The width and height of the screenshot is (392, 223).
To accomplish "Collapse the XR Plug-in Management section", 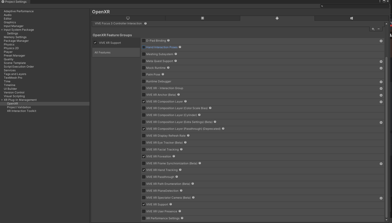I will click(2, 100).
